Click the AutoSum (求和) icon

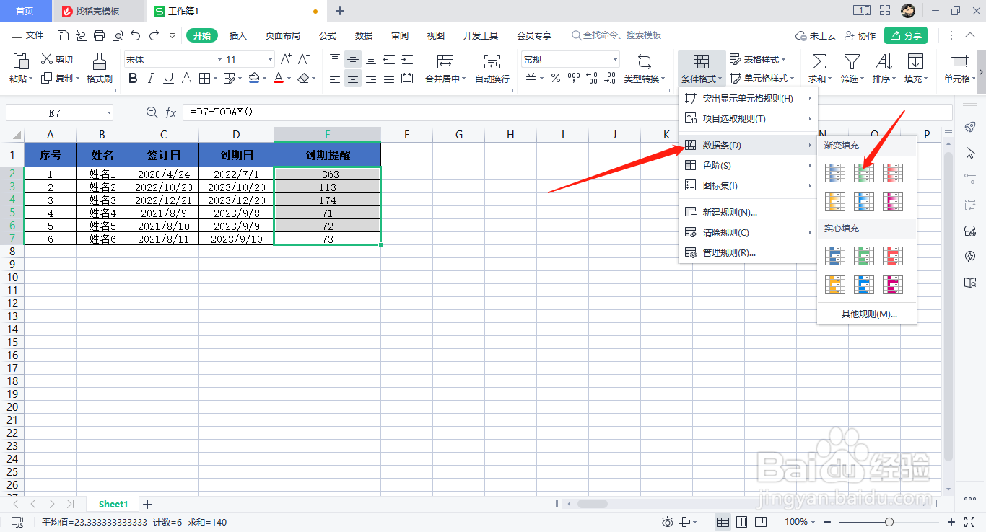click(x=819, y=61)
